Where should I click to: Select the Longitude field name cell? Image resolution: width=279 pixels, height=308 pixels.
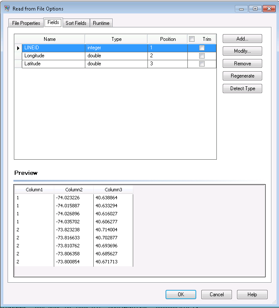click(53, 56)
